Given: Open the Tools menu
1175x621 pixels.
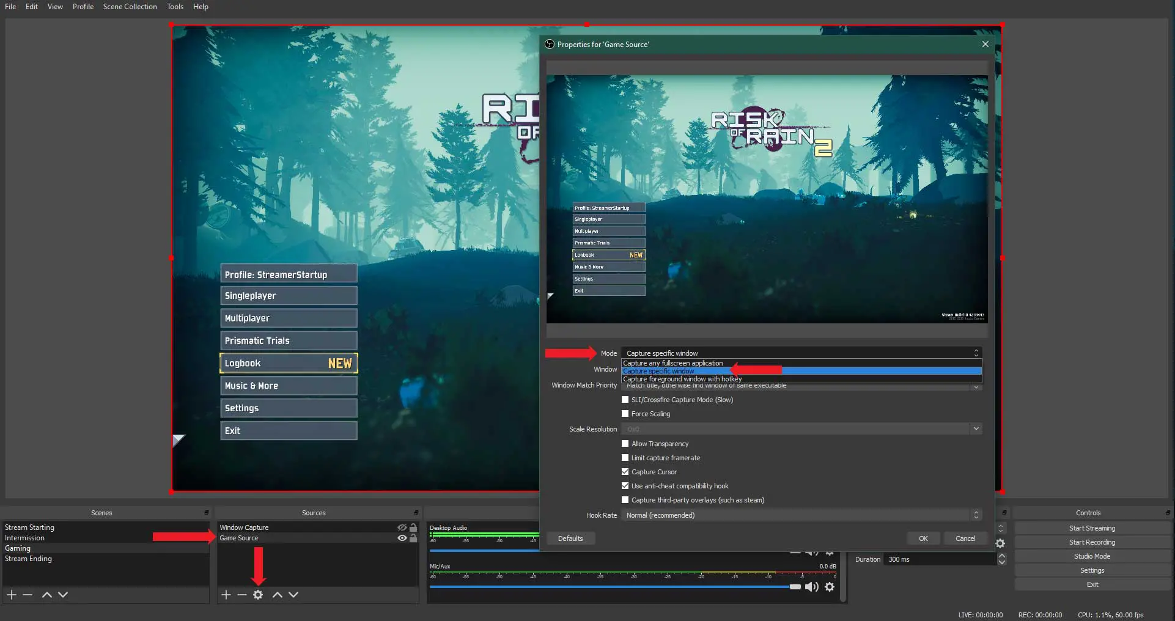Looking at the screenshot, I should point(175,7).
